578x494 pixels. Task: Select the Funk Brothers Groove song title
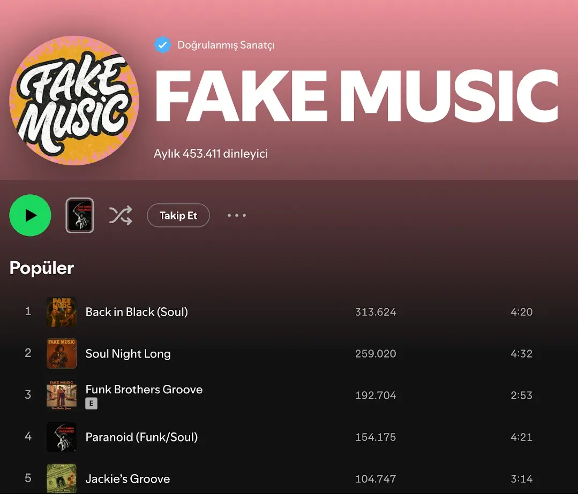(144, 390)
